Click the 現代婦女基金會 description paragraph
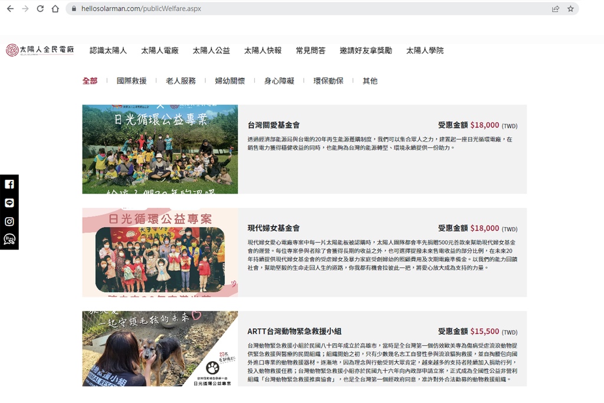The width and height of the screenshot is (604, 403). [x=382, y=255]
